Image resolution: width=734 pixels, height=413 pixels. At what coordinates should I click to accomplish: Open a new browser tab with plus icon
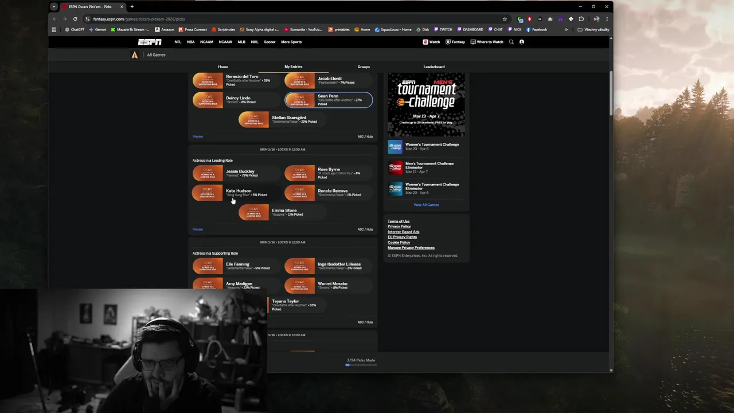[x=132, y=7]
